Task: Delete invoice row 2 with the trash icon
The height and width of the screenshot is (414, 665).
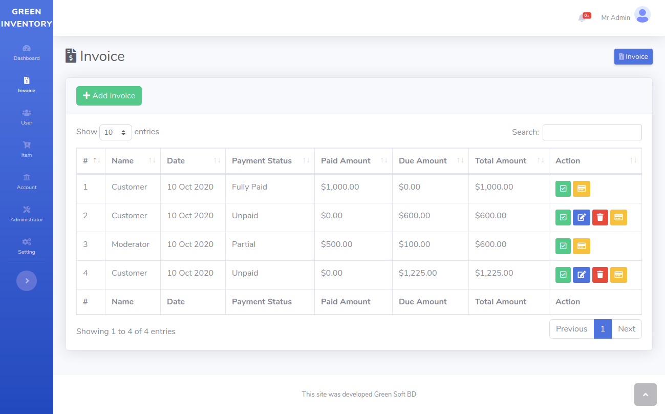Action: point(600,217)
